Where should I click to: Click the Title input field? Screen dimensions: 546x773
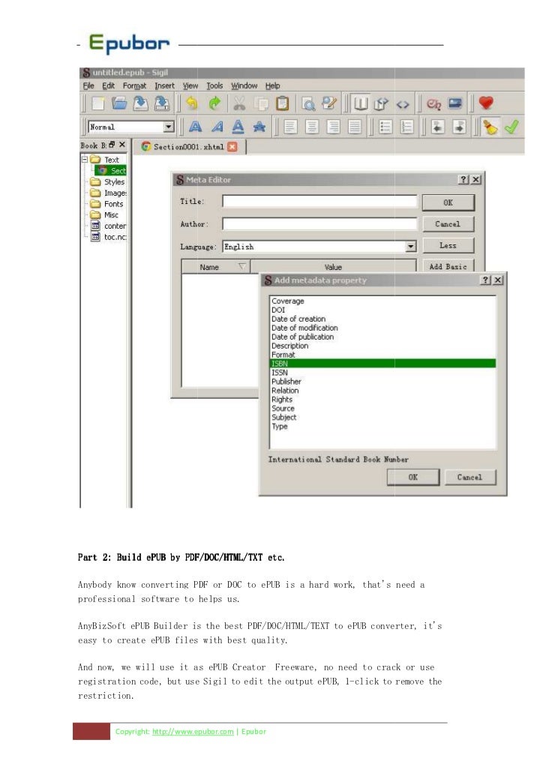point(319,201)
